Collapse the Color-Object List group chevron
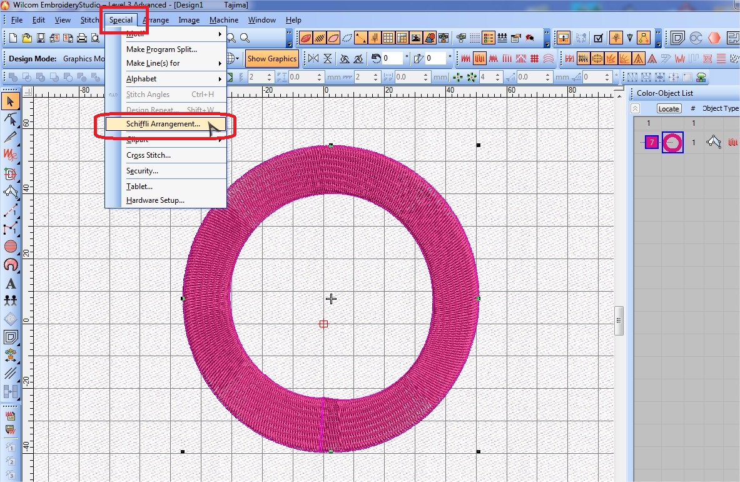This screenshot has height=482, width=740. tap(636, 108)
